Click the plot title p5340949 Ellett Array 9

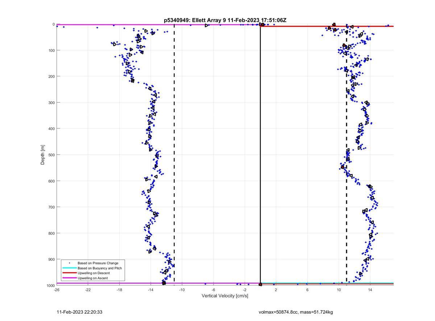[225, 20]
